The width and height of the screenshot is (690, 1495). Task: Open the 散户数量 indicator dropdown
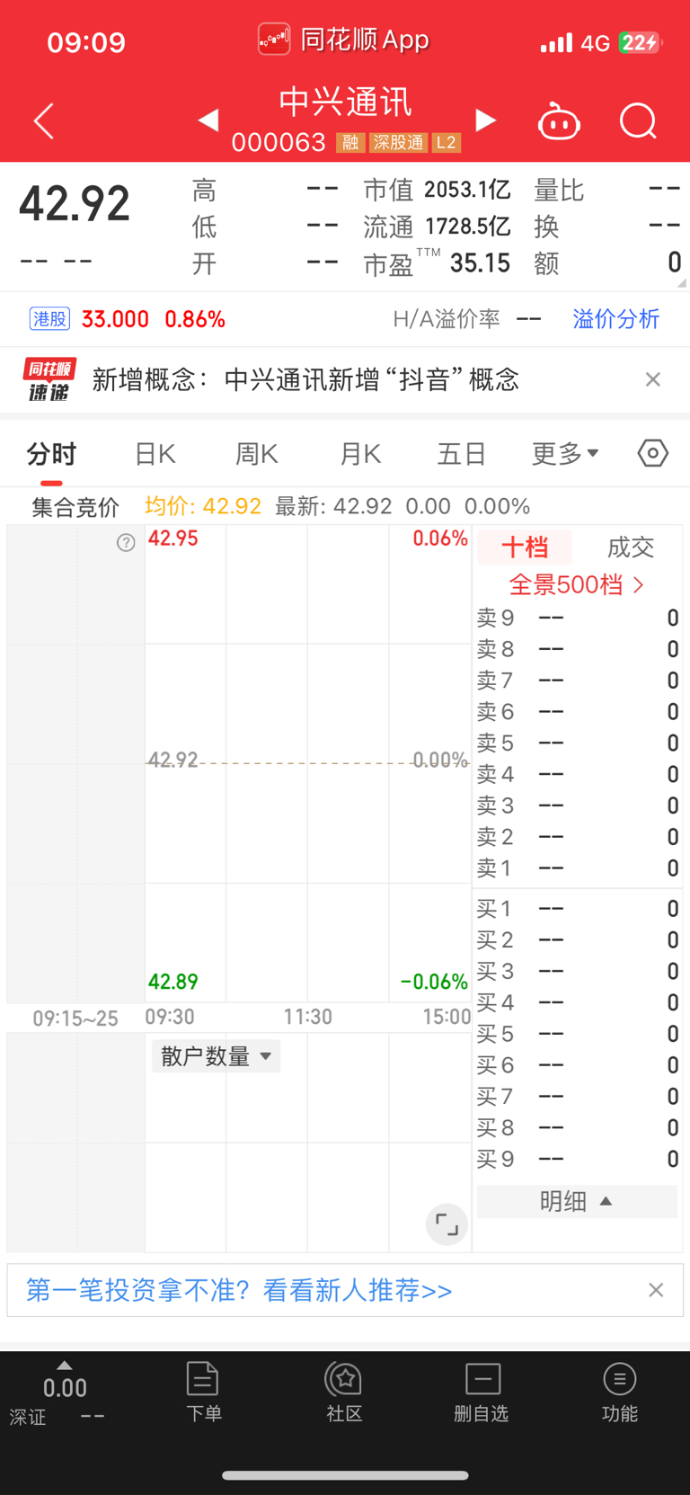216,1056
